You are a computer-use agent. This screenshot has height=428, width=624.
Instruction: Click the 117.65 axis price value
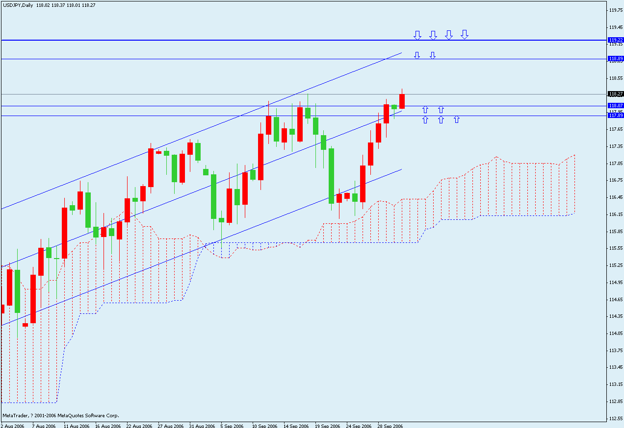pyautogui.click(x=616, y=129)
